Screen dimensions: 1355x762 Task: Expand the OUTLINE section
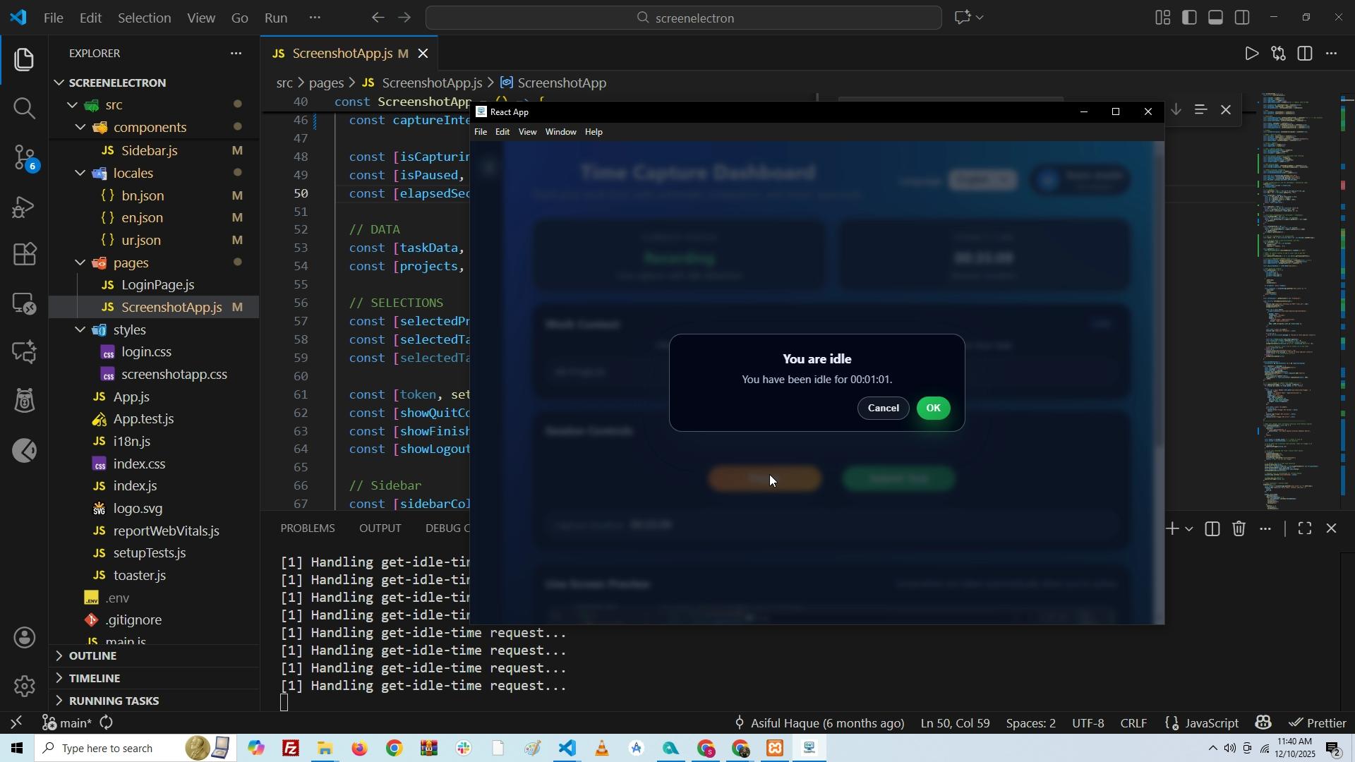92,655
